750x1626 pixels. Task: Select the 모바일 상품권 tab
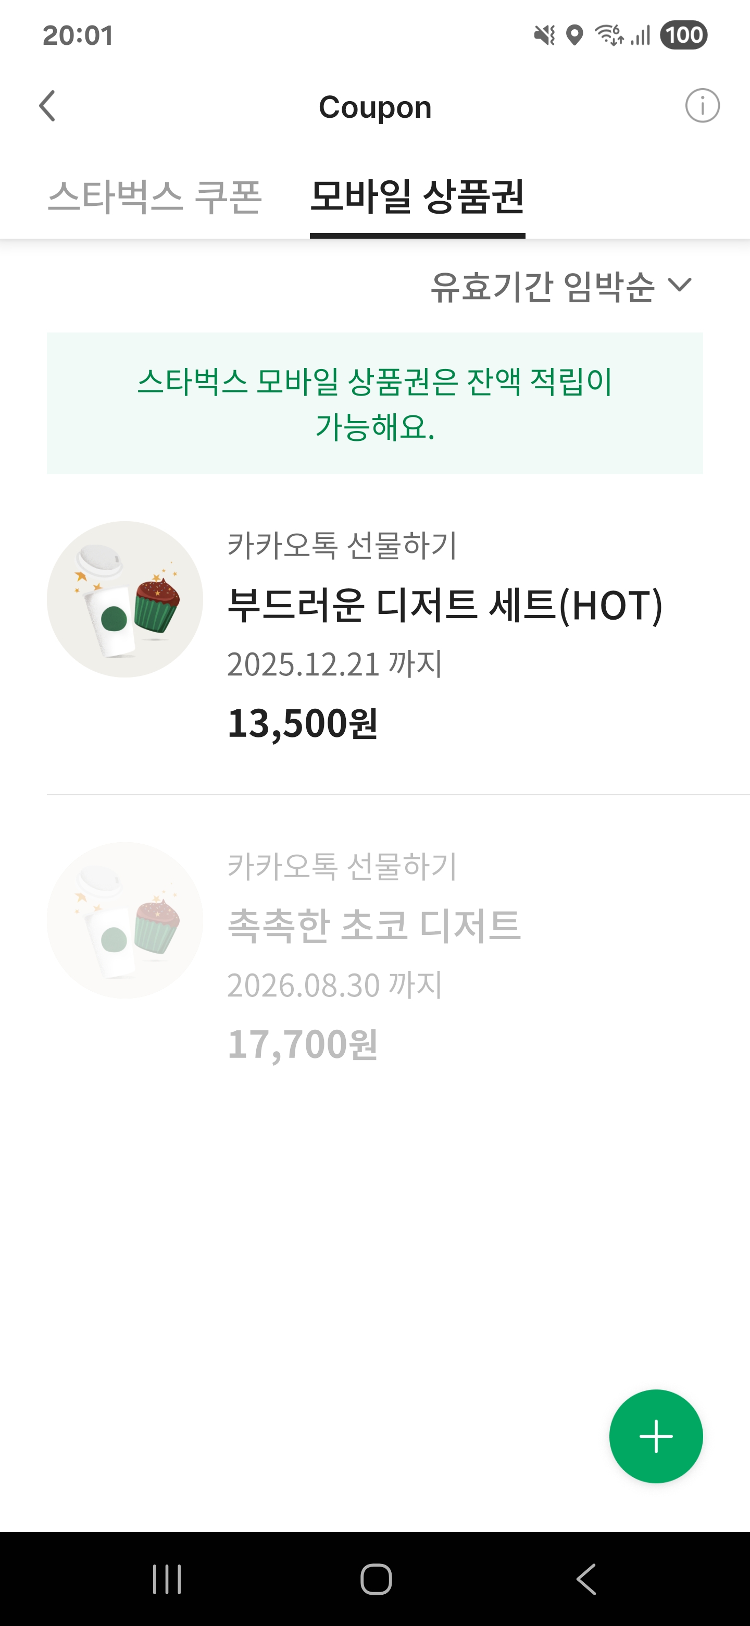point(417,196)
